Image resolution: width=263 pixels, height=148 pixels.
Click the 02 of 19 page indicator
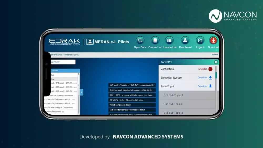click(215, 55)
